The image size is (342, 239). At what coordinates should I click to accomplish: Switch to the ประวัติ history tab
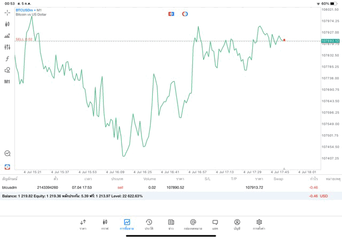pos(149,224)
